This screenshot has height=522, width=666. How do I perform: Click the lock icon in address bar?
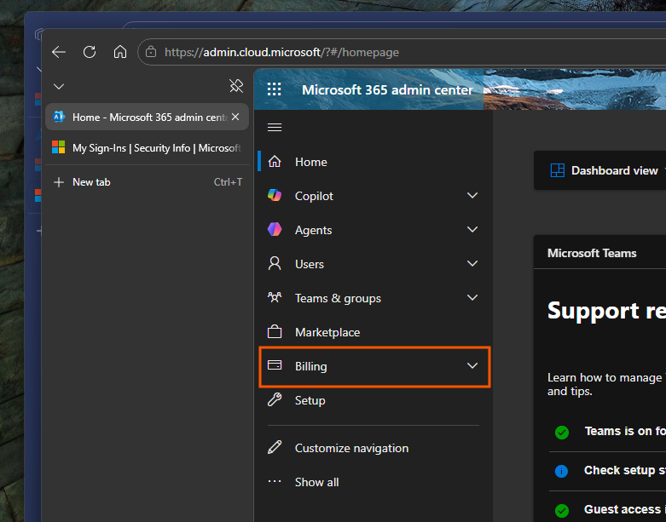click(x=151, y=52)
